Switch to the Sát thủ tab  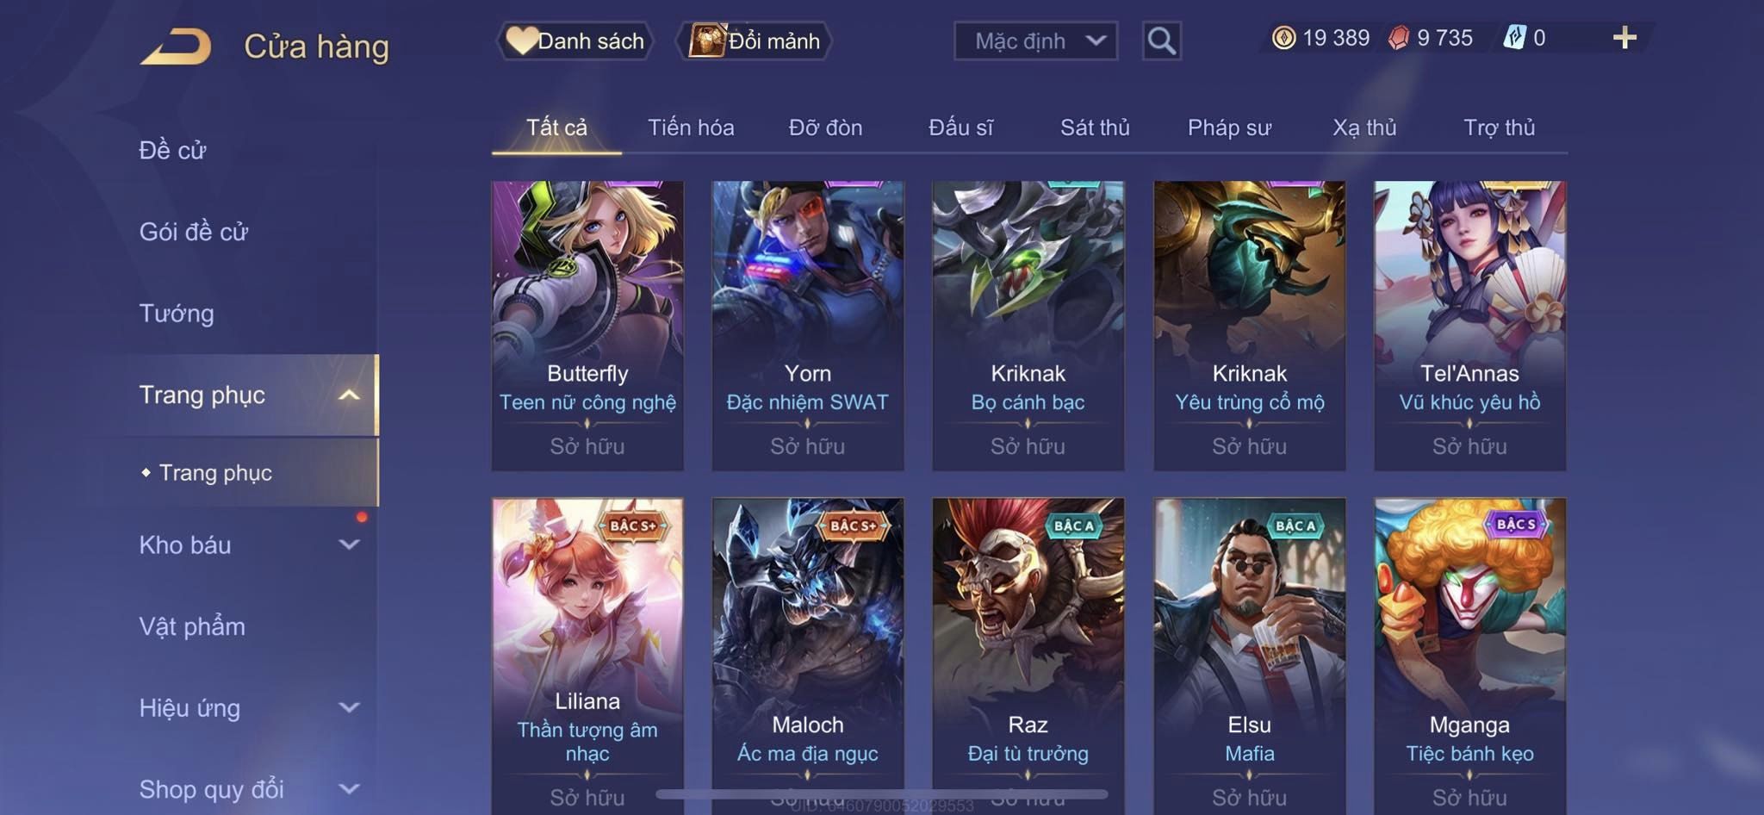click(x=1095, y=128)
